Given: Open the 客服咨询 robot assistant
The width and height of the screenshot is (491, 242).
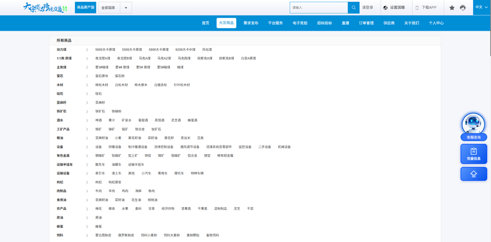Looking at the screenshot, I should [473, 127].
